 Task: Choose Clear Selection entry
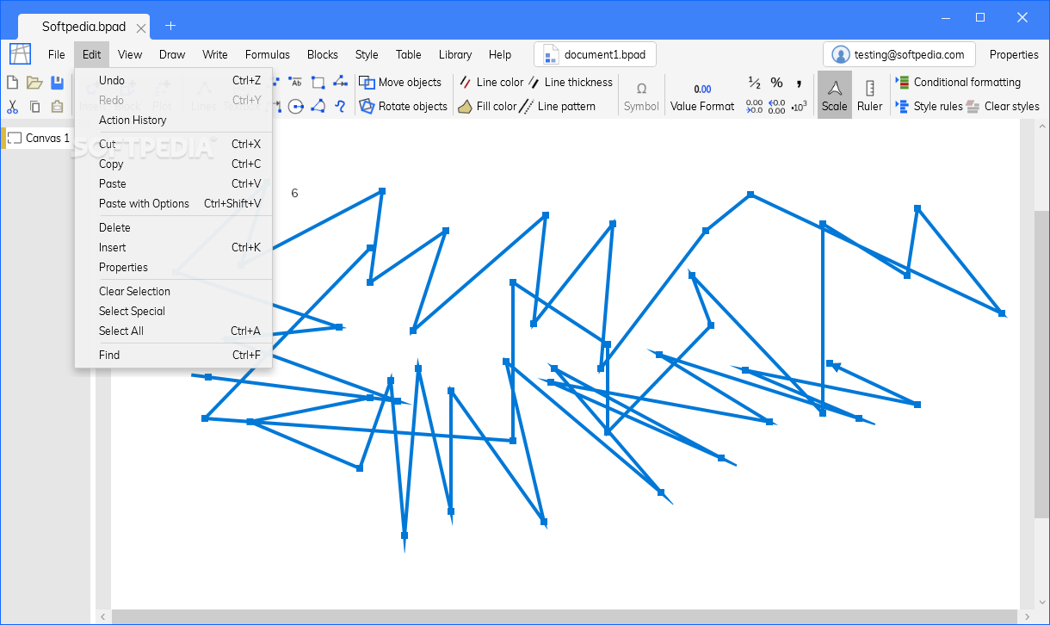pos(174,291)
